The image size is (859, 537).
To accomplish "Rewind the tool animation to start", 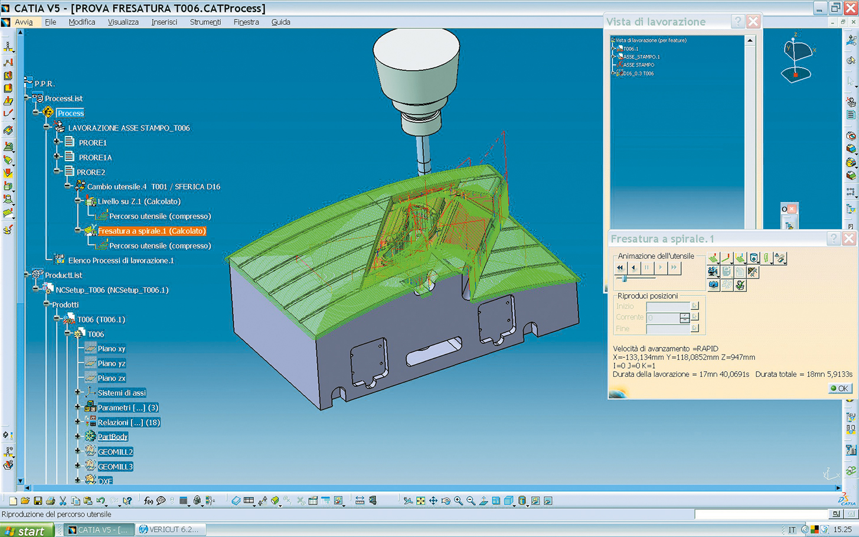I will point(620,268).
